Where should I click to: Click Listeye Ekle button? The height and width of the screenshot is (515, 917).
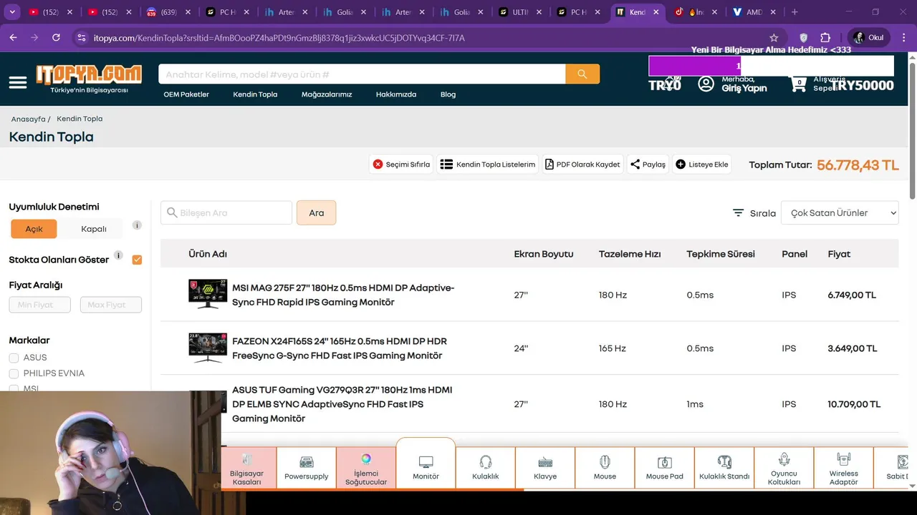click(x=702, y=165)
